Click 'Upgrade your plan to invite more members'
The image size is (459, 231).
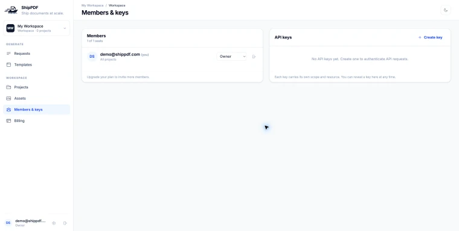(x=118, y=77)
